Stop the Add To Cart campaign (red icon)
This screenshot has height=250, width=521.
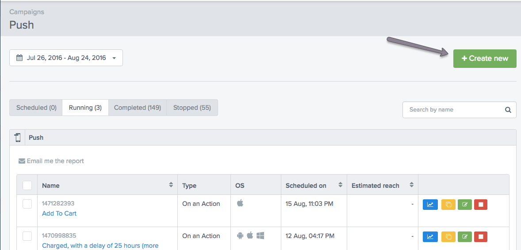pyautogui.click(x=481, y=205)
